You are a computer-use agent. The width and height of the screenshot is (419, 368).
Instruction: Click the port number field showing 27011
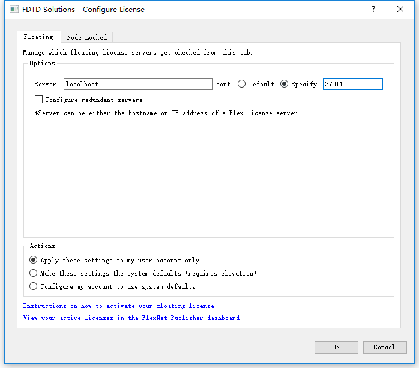pos(353,84)
